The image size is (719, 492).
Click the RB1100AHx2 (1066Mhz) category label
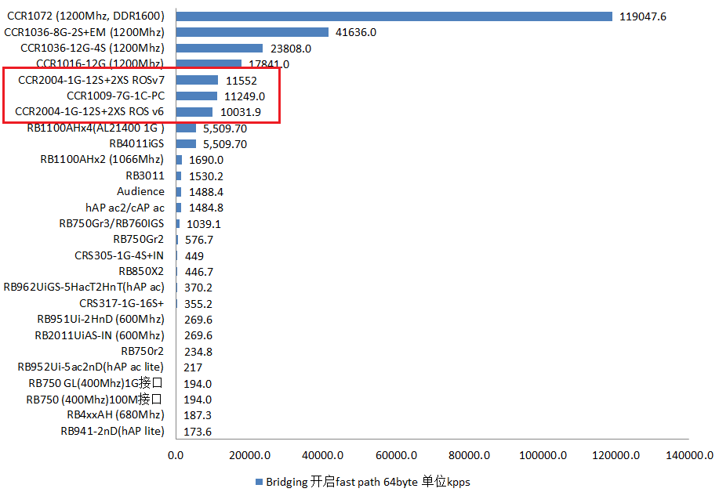[102, 160]
